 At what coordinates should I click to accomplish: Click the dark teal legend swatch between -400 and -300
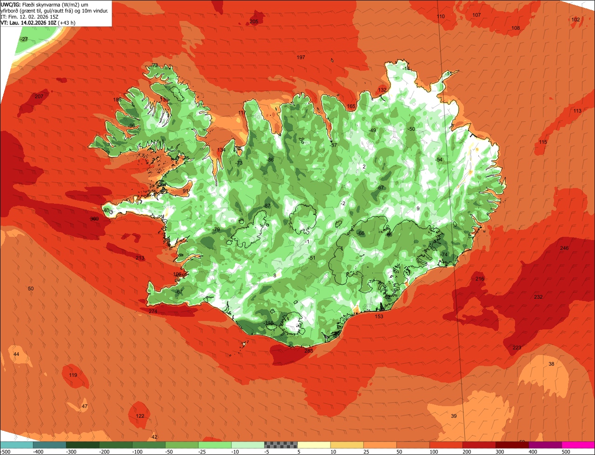coord(49,445)
